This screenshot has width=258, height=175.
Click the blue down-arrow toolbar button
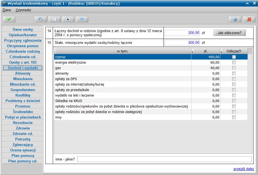(82, 19)
